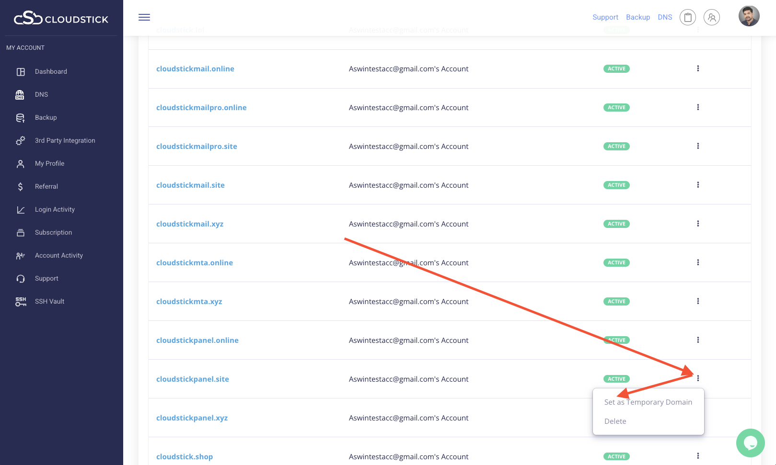Open the cloudstickpanel.site domain link
Viewport: 776px width, 465px height.
pyautogui.click(x=193, y=379)
